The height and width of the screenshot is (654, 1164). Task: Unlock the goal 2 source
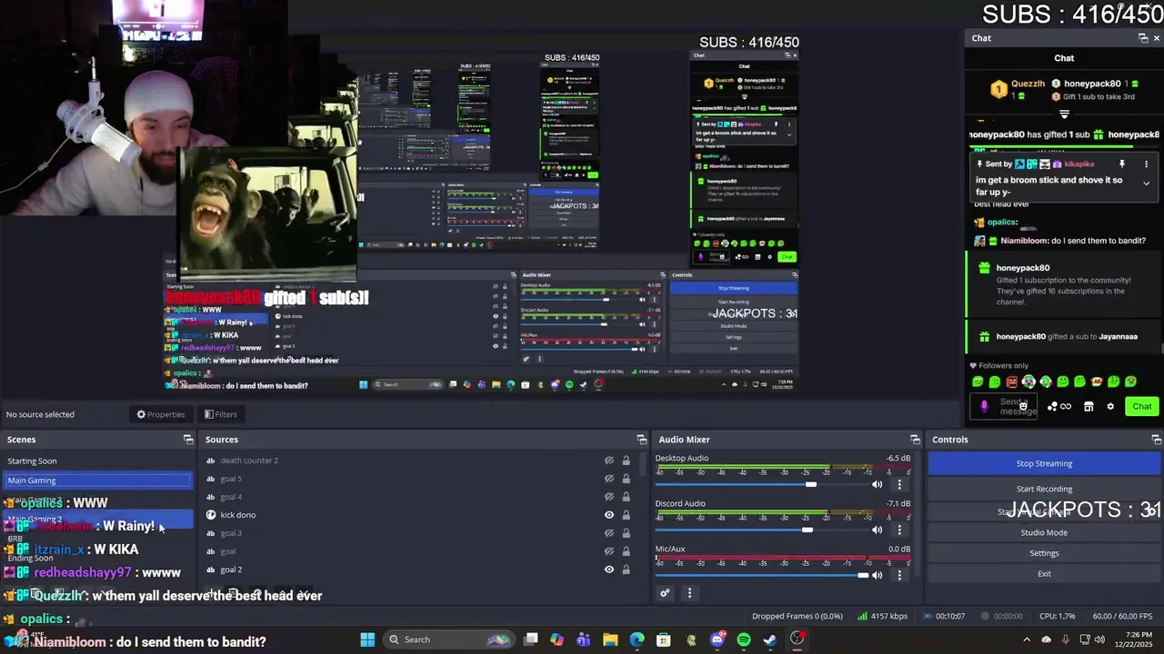coord(626,570)
